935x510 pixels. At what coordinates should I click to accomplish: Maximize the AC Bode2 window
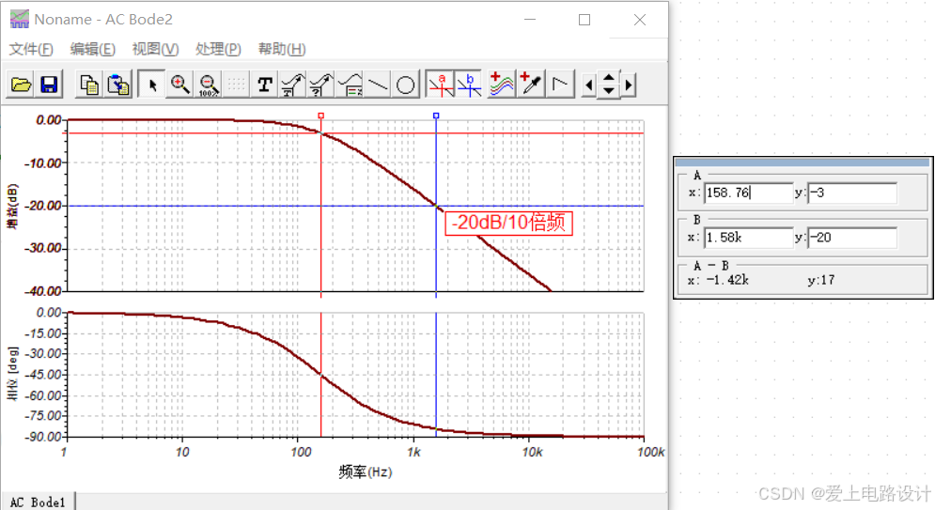(584, 19)
